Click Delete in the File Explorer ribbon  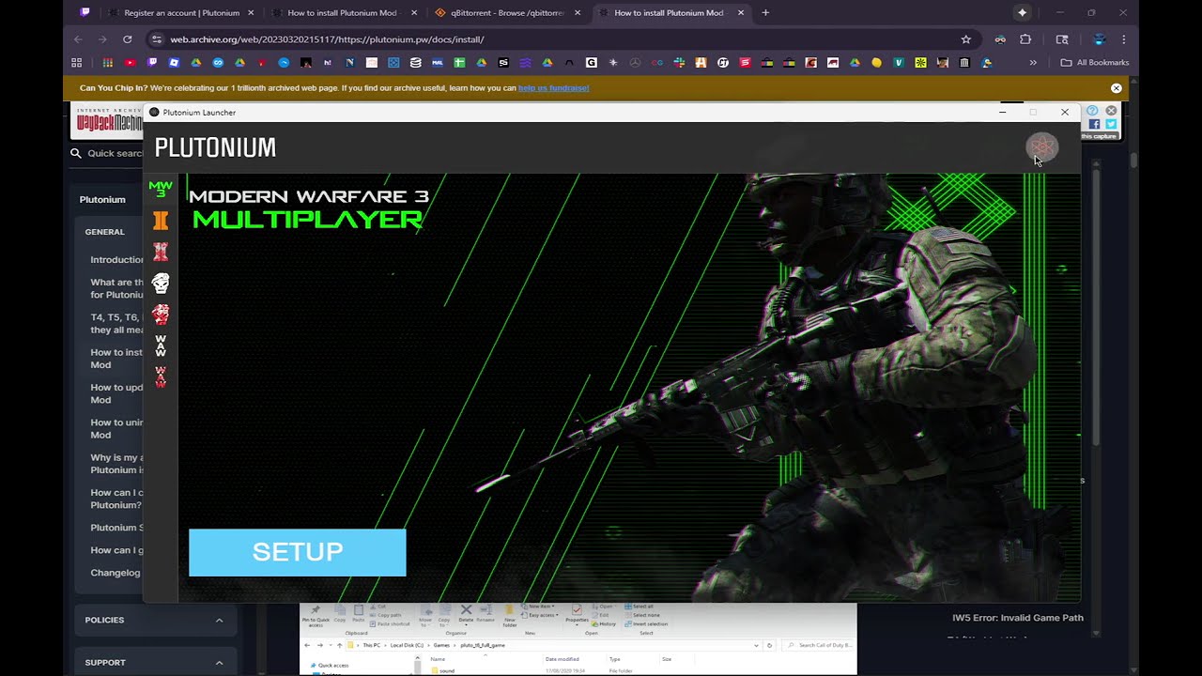(x=466, y=614)
